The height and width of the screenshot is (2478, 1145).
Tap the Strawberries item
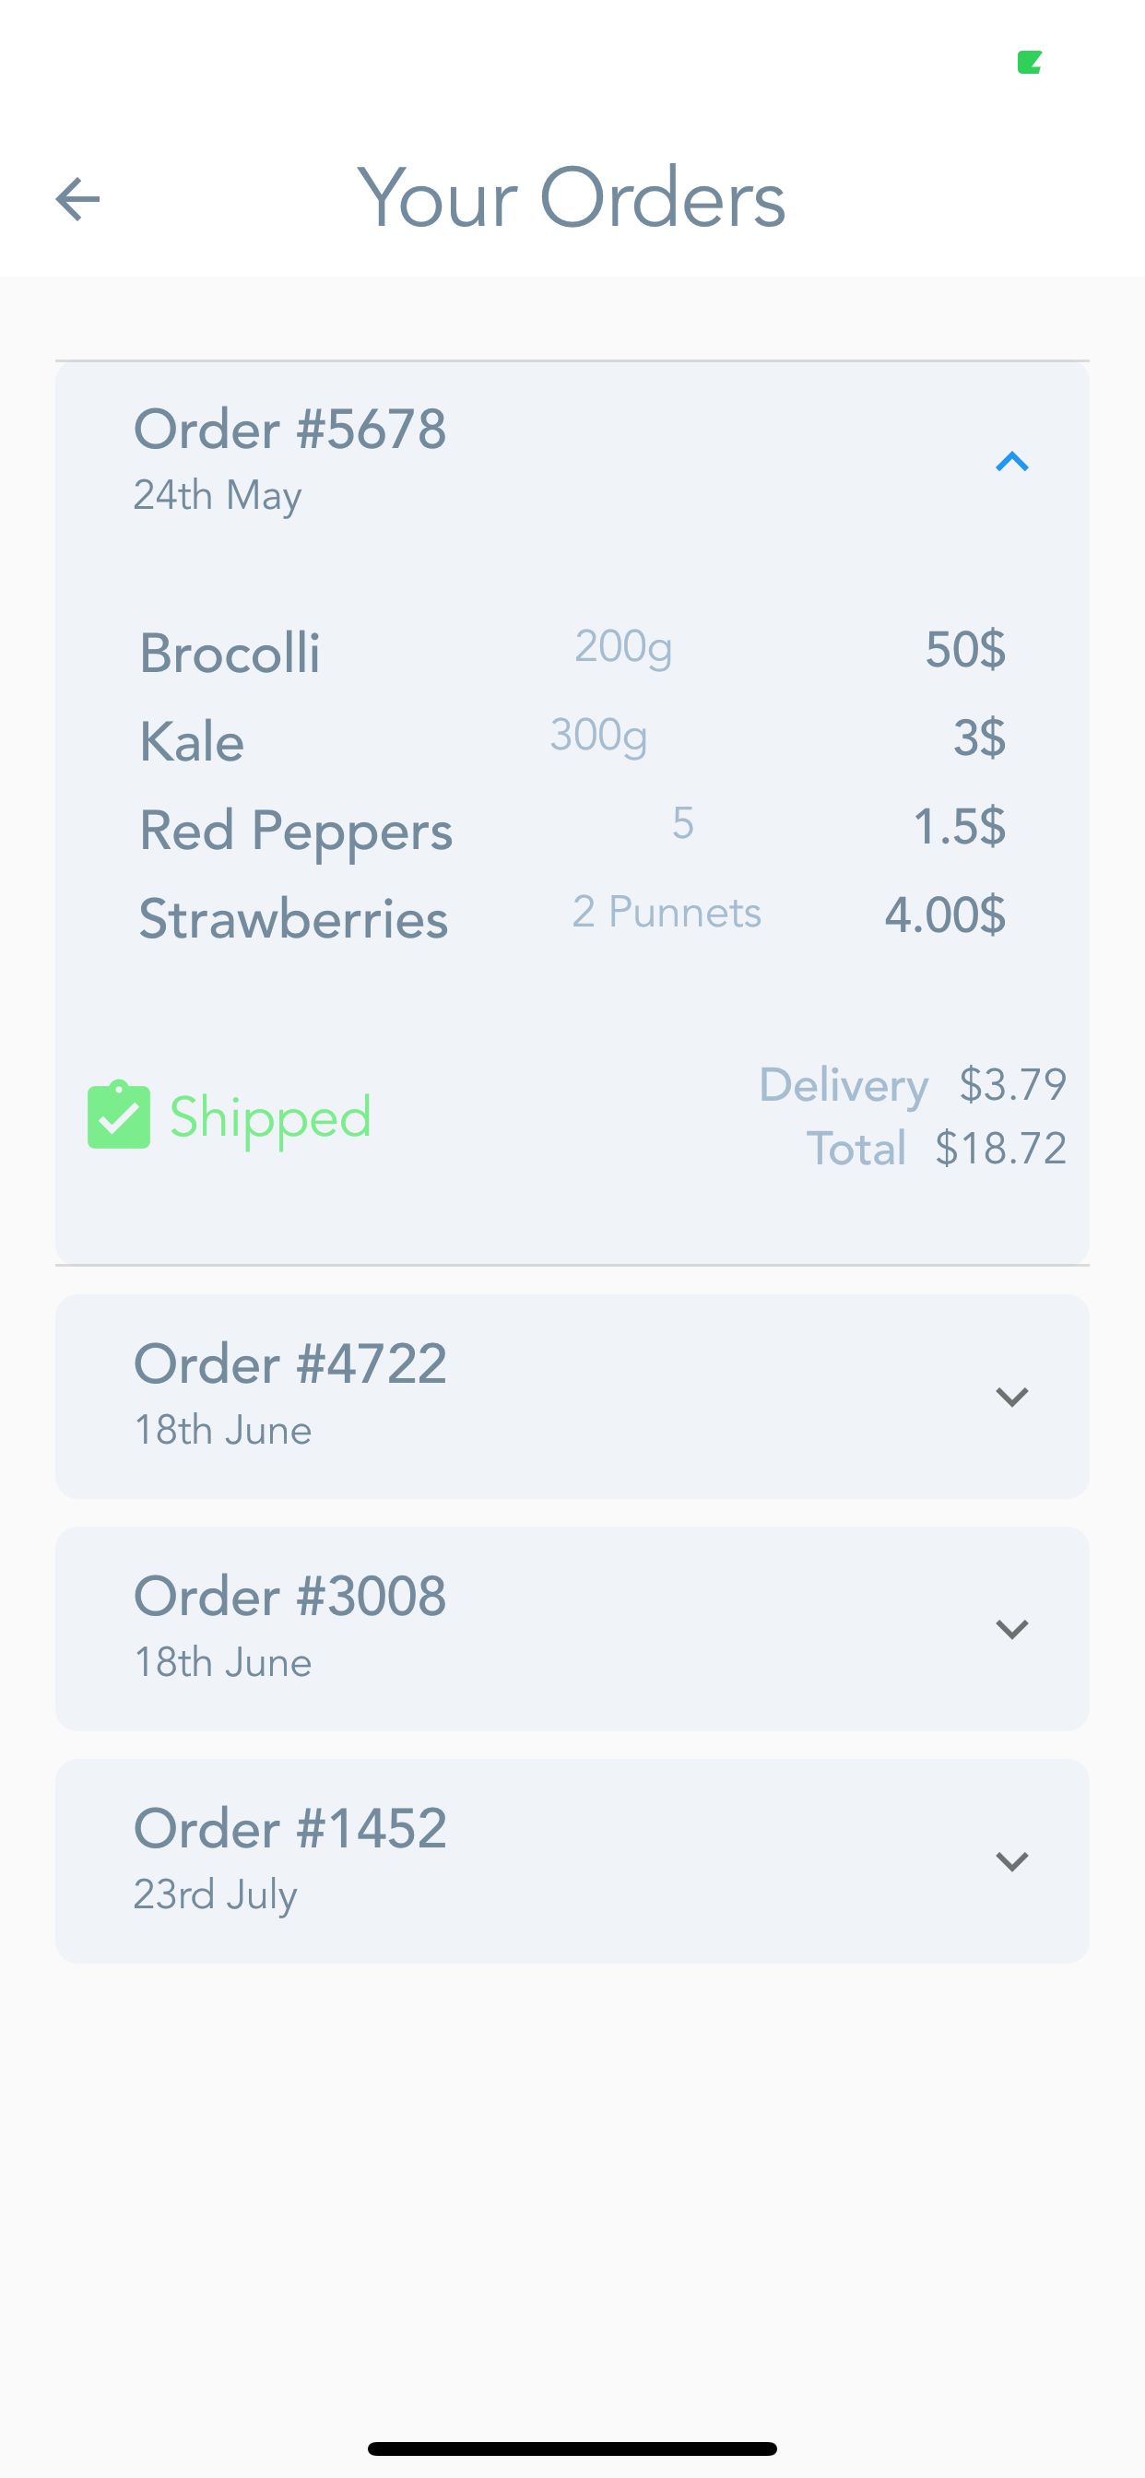(293, 919)
